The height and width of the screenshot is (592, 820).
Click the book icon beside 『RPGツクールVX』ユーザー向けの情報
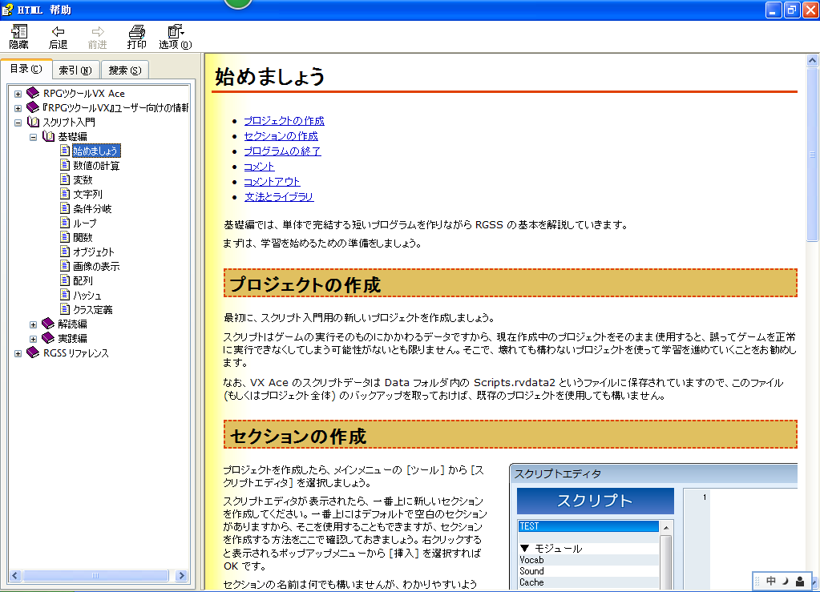pos(33,107)
